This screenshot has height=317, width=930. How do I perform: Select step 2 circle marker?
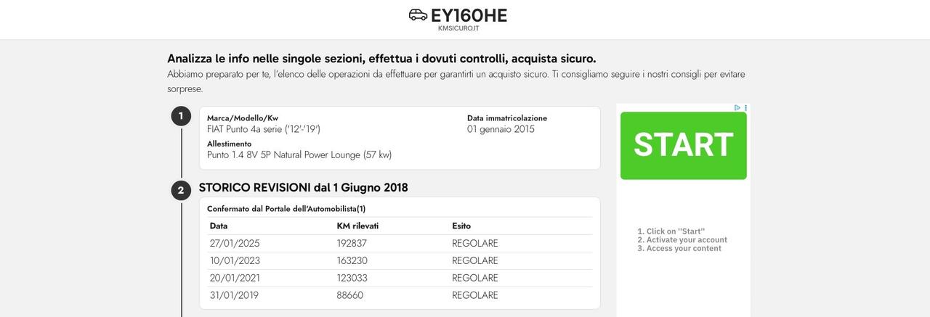pyautogui.click(x=181, y=190)
